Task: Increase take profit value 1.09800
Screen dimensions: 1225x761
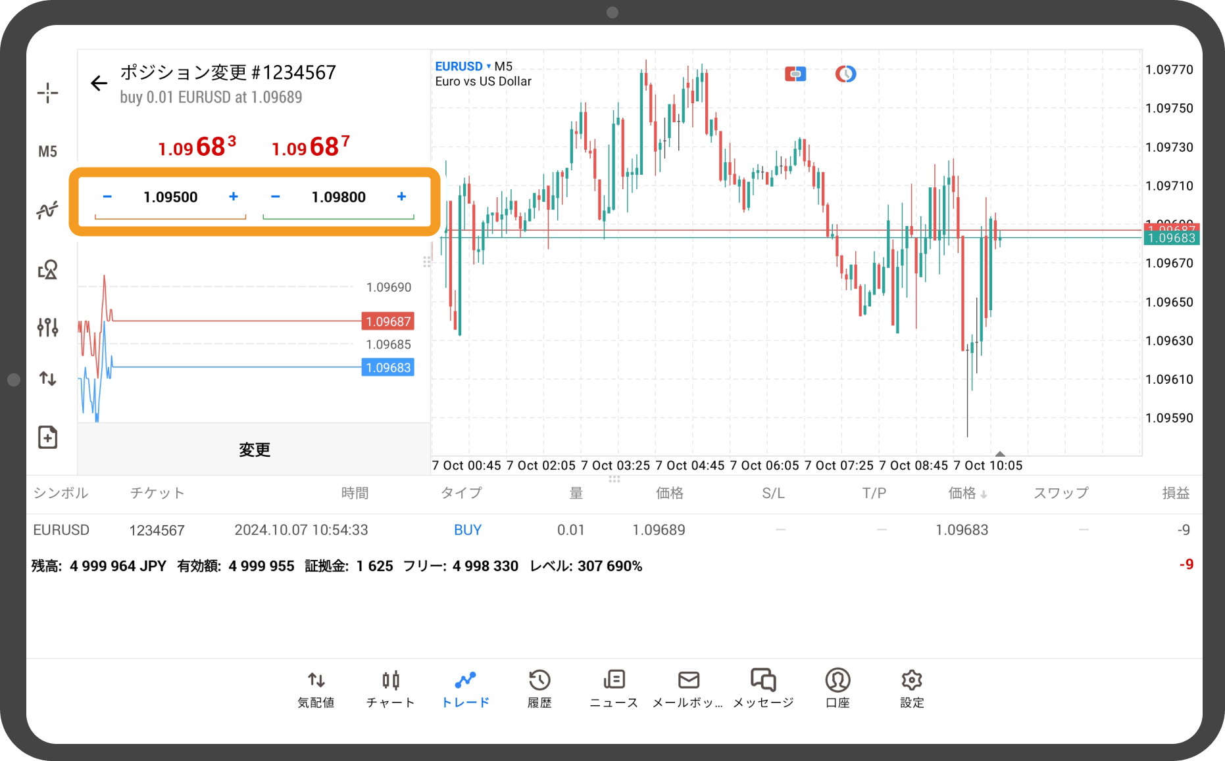Action: (x=402, y=196)
